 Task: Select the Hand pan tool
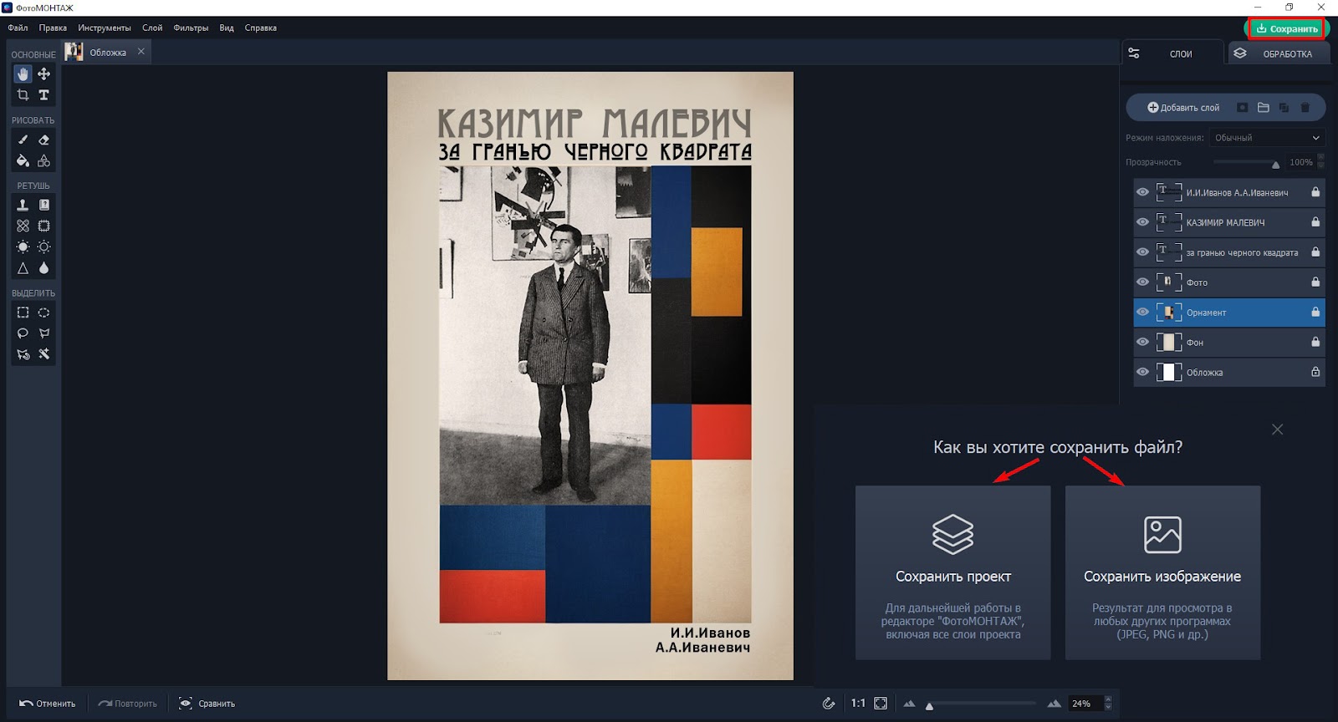pyautogui.click(x=23, y=74)
